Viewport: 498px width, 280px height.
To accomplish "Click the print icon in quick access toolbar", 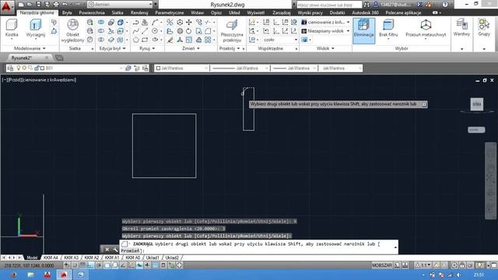I will pos(56,5).
